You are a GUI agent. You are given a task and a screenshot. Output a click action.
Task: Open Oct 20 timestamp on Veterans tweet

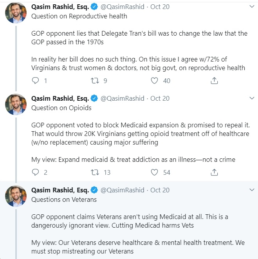[x=160, y=190]
